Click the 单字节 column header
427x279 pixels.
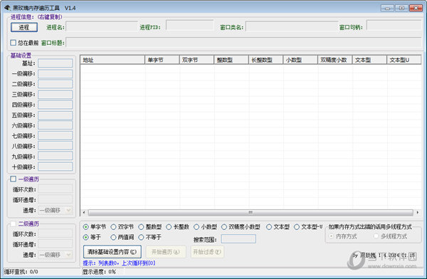click(162, 60)
